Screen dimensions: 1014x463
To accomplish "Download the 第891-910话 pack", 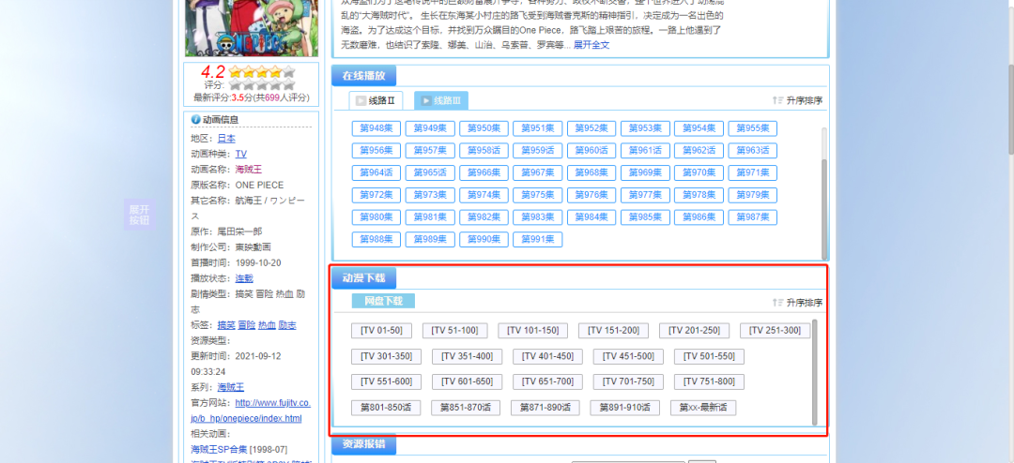I will pos(624,408).
